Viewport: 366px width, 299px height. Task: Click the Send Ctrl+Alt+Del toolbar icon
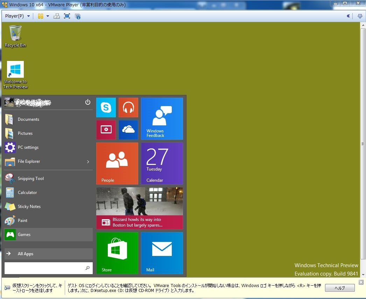[x=56, y=16]
